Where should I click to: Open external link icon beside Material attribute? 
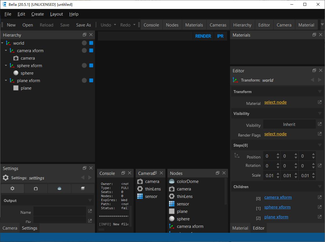[x=320, y=102]
